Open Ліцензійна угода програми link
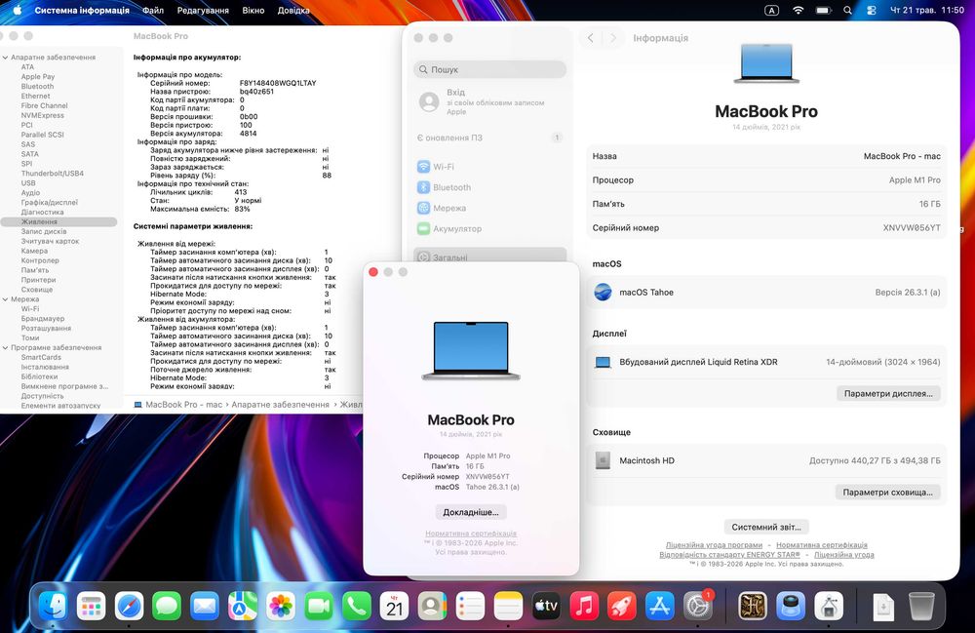Image resolution: width=975 pixels, height=633 pixels. (714, 544)
